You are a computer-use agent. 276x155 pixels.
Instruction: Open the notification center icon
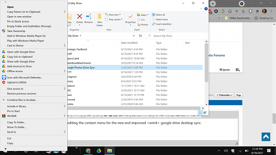click(x=269, y=151)
